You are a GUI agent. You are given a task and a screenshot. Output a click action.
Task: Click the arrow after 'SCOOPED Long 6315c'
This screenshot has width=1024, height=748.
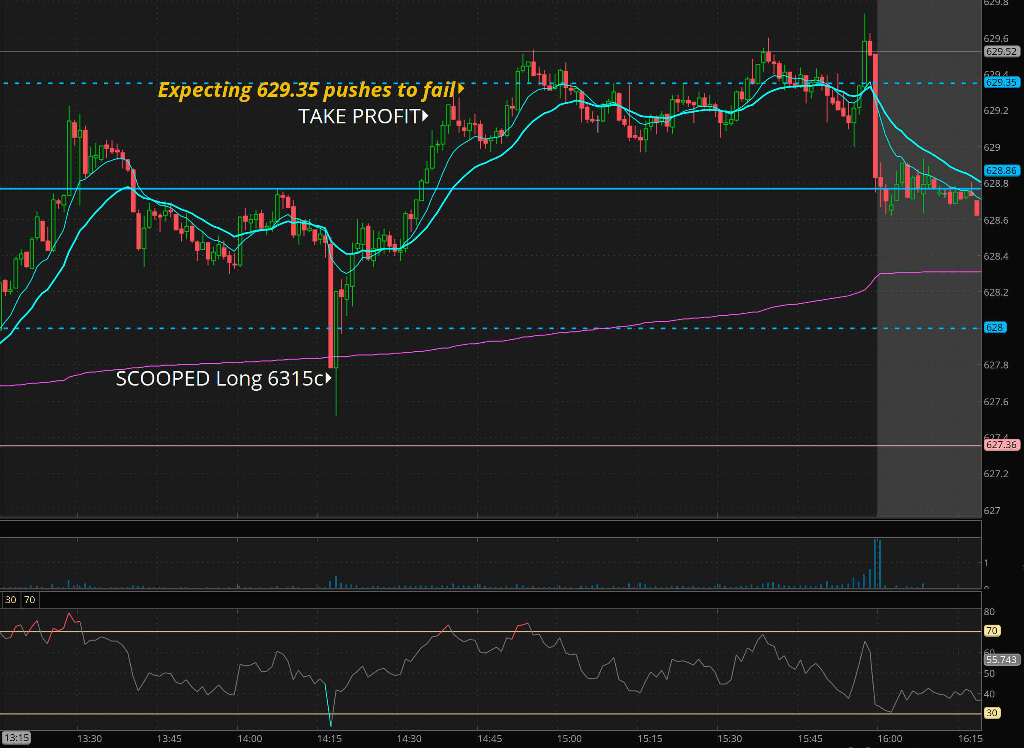[x=329, y=377]
